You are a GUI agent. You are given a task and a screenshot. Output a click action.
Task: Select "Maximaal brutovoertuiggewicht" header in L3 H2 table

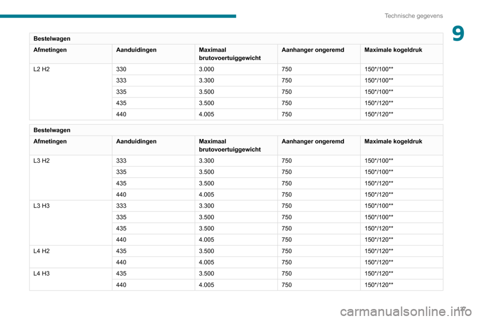(x=230, y=145)
